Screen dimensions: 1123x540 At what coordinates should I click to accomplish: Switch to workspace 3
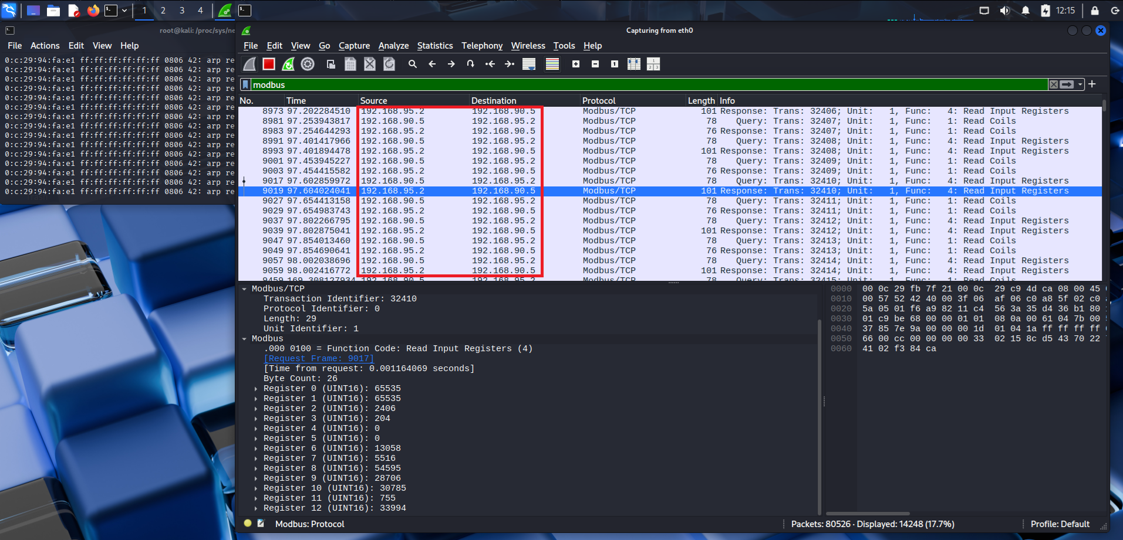(x=182, y=11)
